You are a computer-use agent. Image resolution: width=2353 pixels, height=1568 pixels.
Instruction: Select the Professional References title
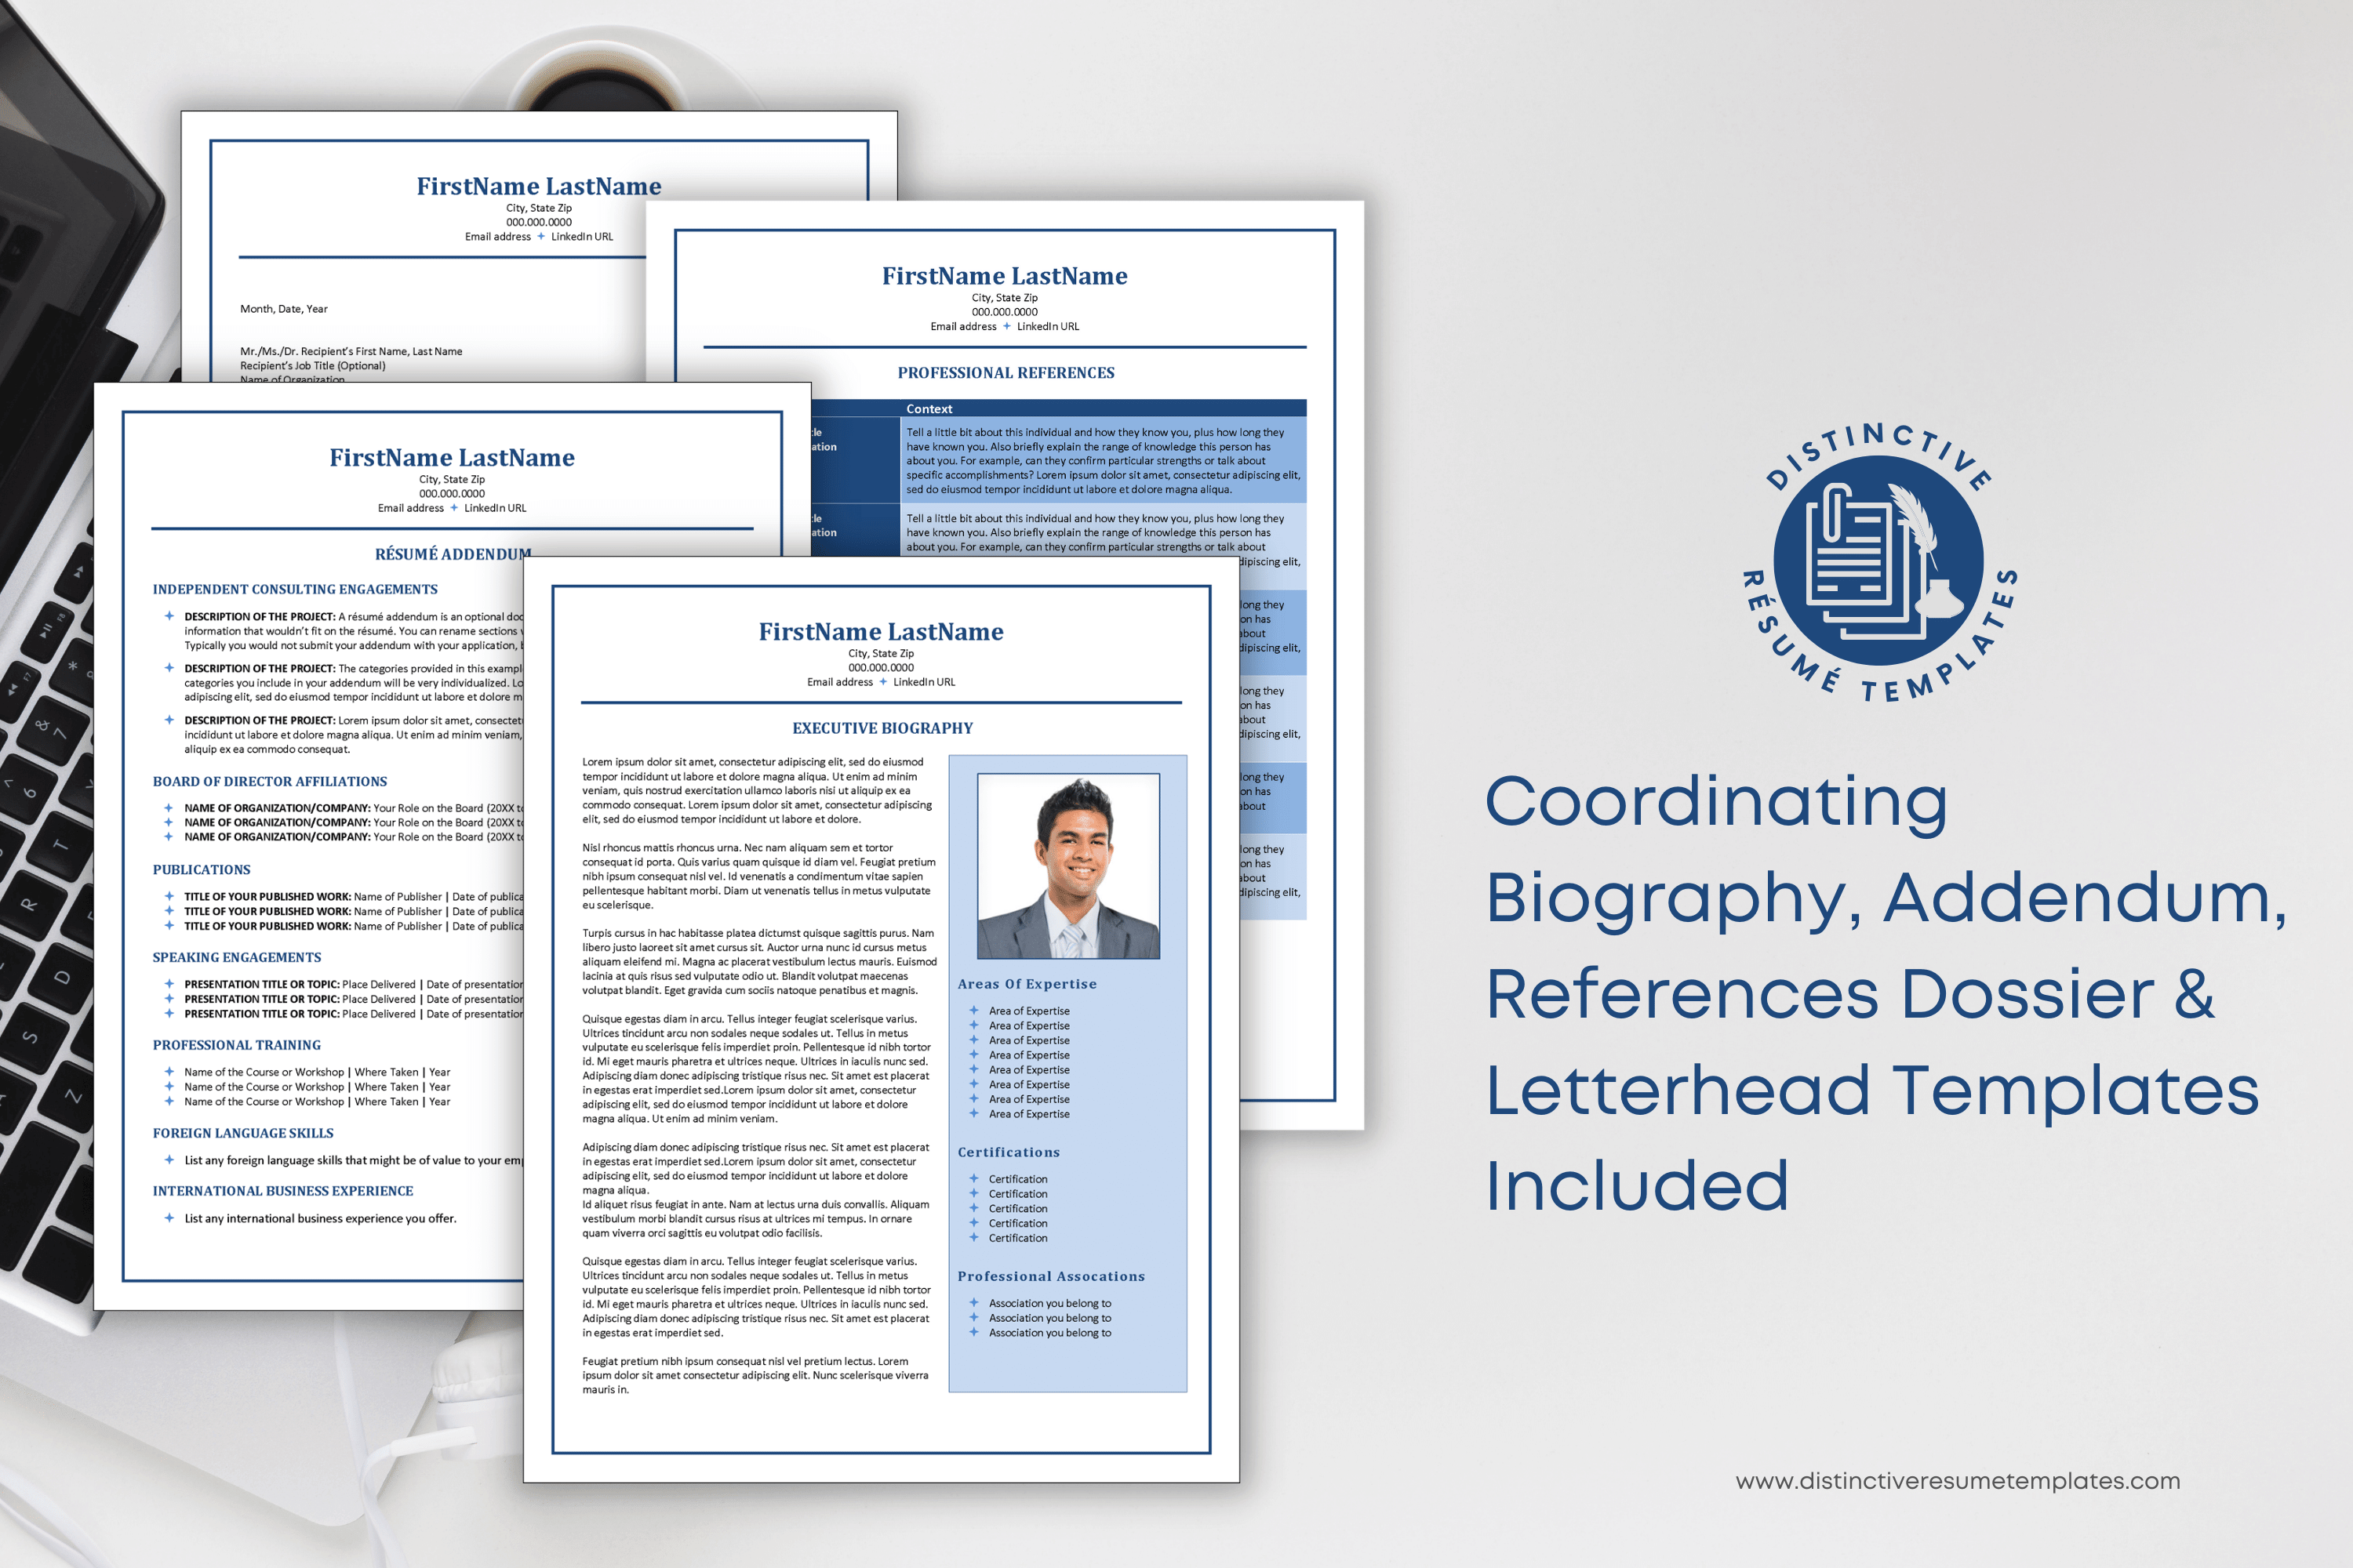click(1006, 373)
